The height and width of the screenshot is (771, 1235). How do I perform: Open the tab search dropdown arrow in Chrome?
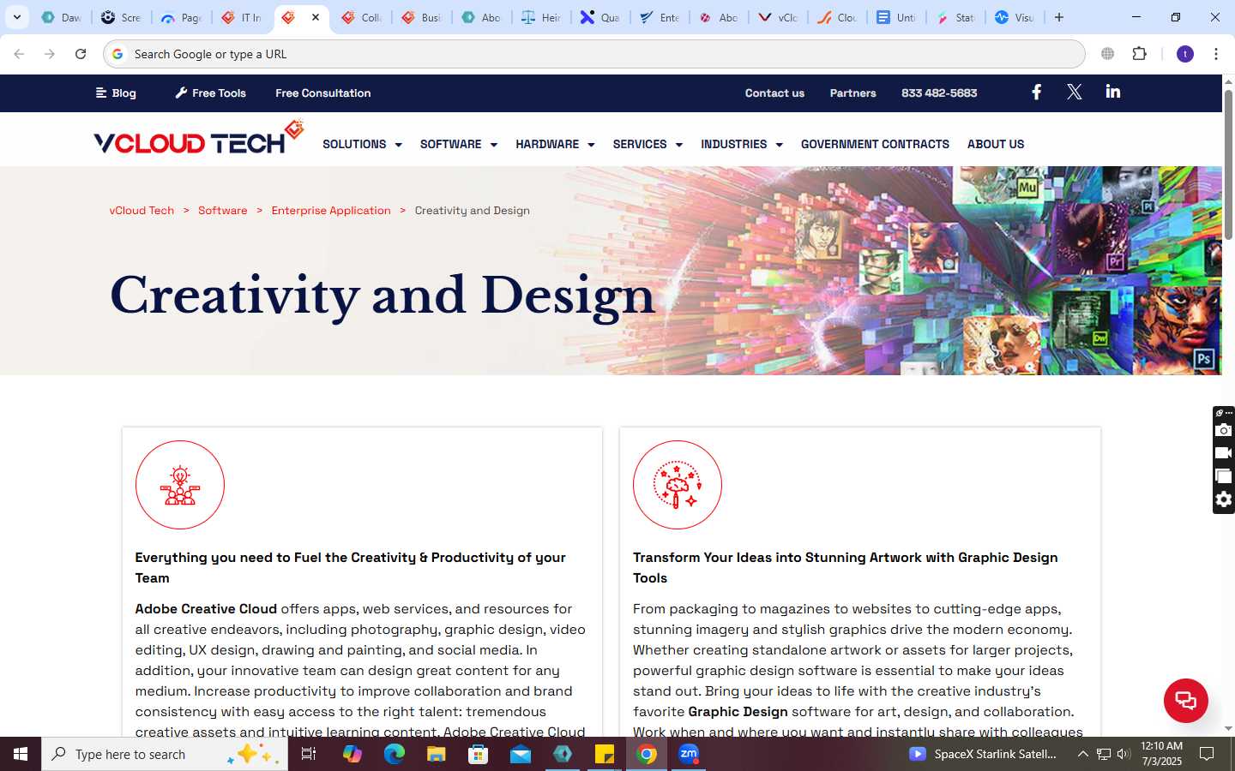tap(17, 17)
